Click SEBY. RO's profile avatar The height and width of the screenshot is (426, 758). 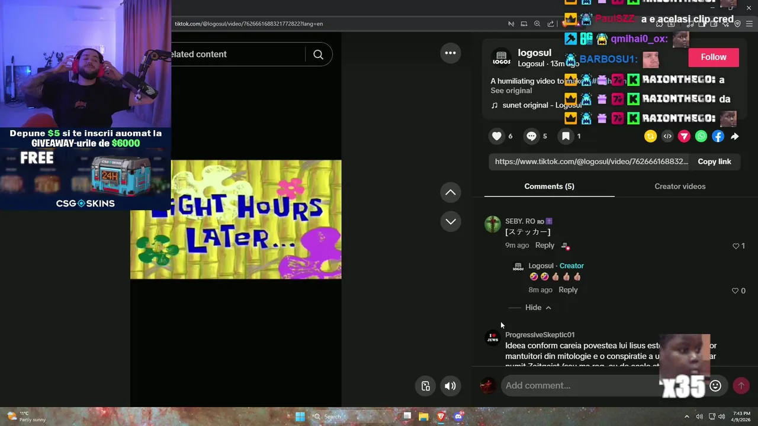pyautogui.click(x=493, y=224)
